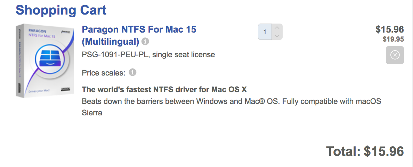Click the "Beats down the barriers" description line
Viewport: 413px width, 167px height.
(231, 102)
